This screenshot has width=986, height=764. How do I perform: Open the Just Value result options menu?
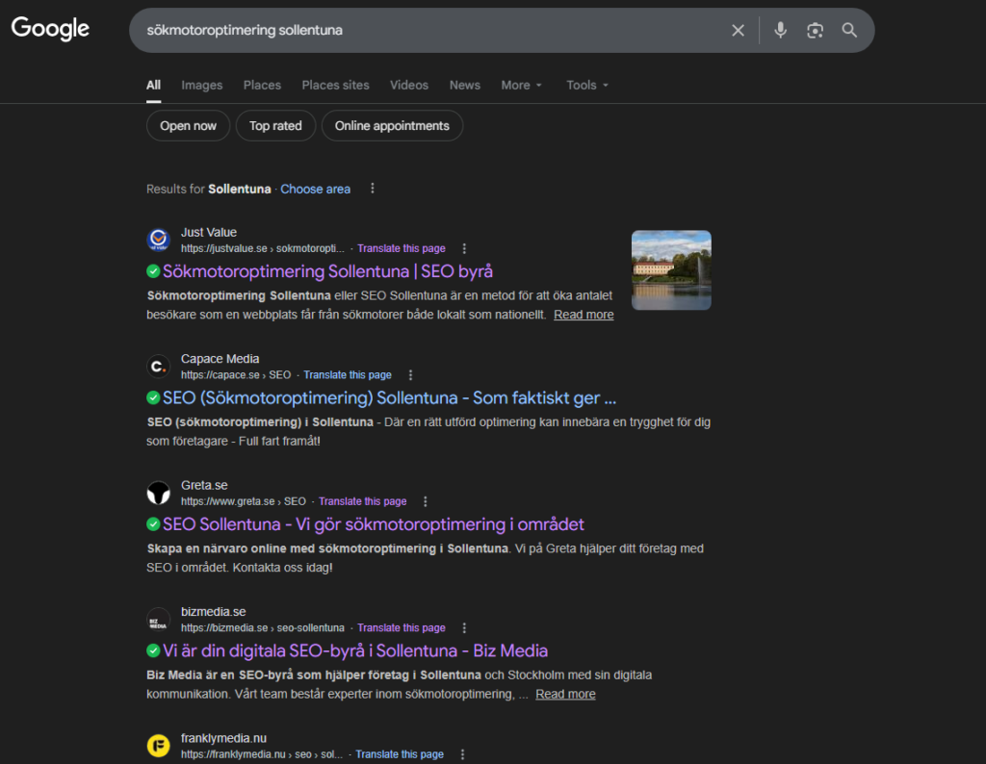click(464, 248)
